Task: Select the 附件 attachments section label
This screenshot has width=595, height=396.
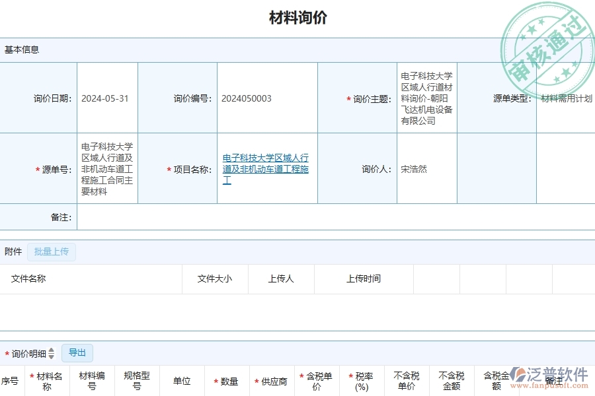Action: click(x=12, y=252)
